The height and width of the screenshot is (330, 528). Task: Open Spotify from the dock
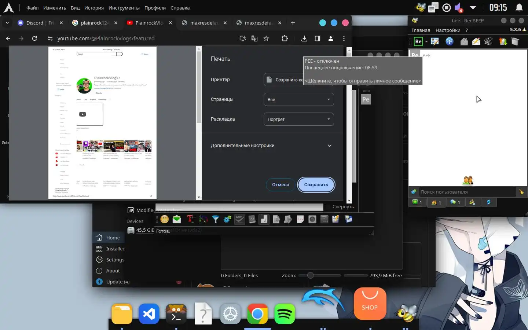point(285,314)
